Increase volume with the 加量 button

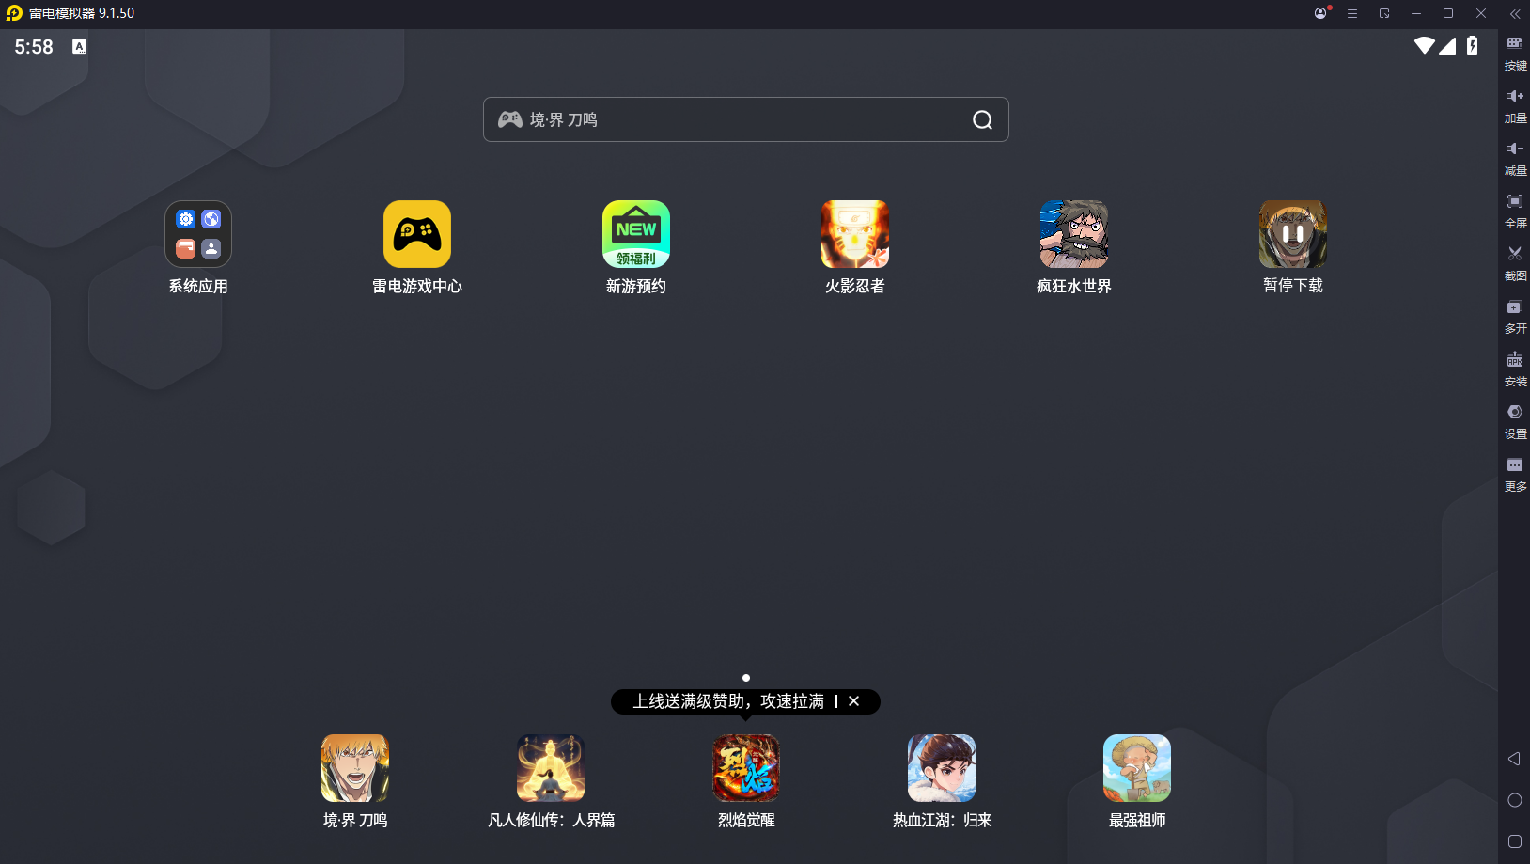(1515, 105)
